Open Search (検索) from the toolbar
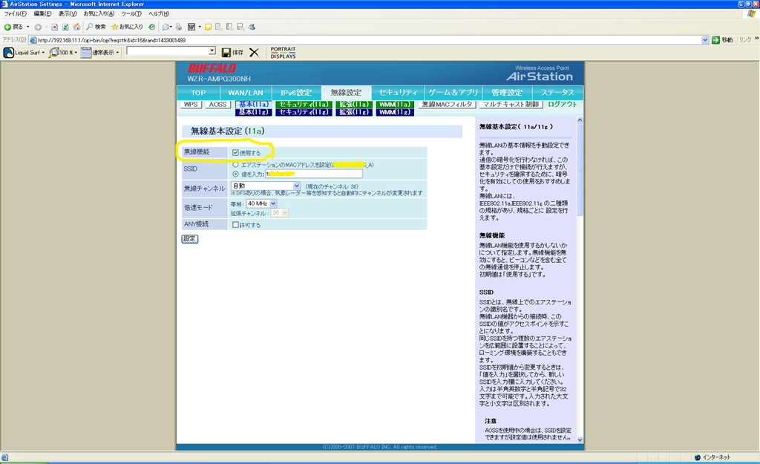The width and height of the screenshot is (760, 464). (x=96, y=27)
